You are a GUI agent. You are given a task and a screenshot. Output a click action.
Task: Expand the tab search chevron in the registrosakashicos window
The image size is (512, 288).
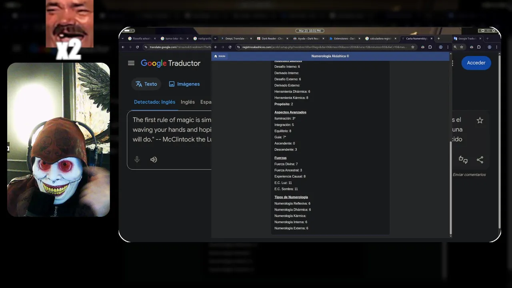click(215, 38)
